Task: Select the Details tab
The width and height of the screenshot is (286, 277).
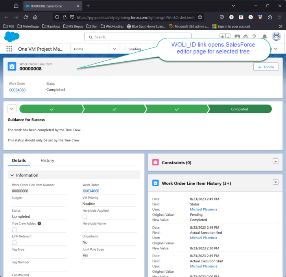Action: 19,160
